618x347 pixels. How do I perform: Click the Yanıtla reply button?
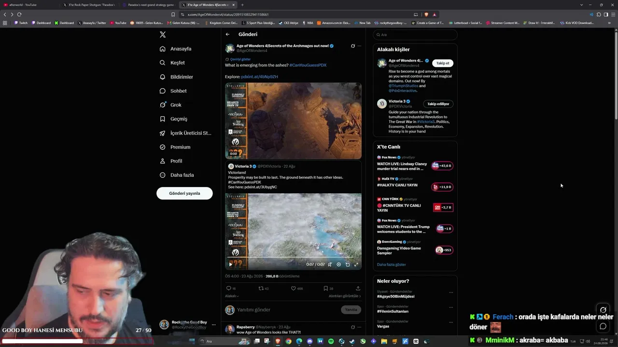[351, 310]
